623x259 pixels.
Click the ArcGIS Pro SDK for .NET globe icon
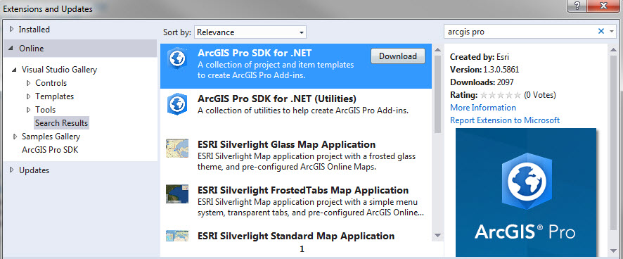176,58
